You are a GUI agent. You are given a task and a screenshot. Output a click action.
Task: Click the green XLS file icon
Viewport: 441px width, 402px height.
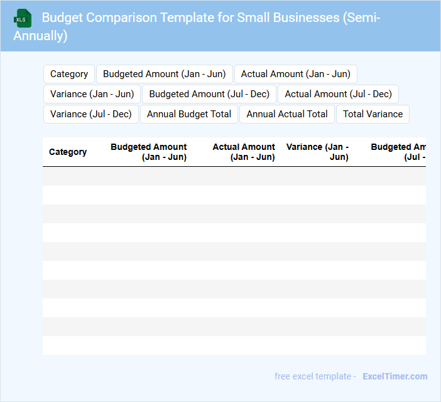coord(22,18)
